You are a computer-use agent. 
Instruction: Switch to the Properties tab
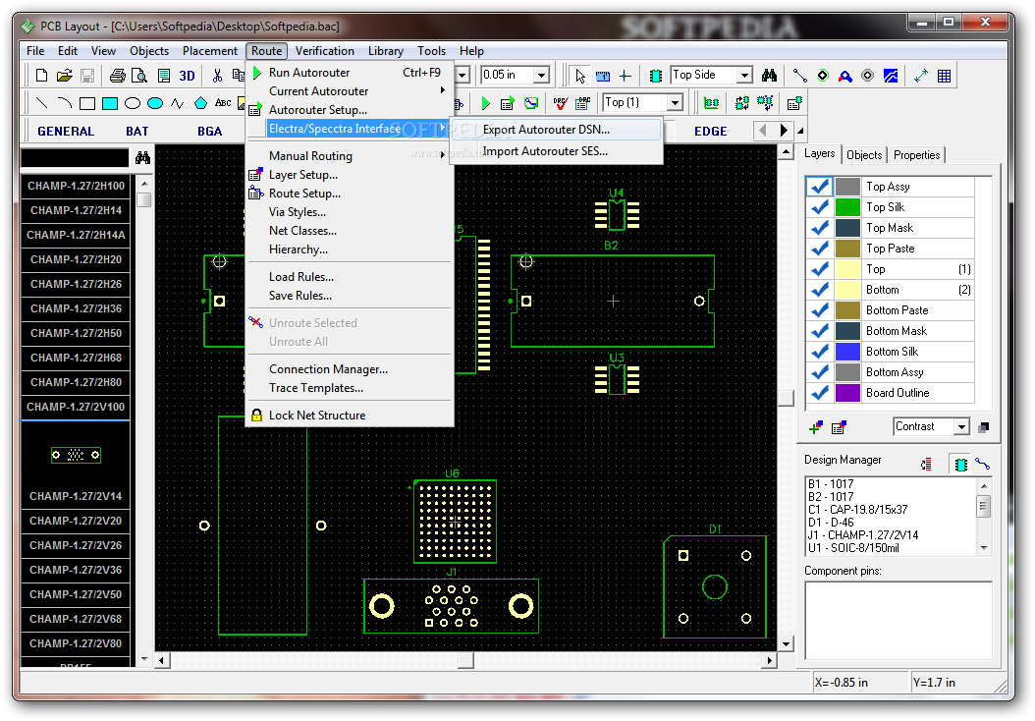tap(916, 155)
